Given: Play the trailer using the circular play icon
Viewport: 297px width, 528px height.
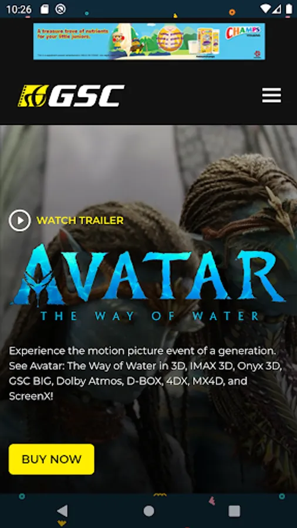Looking at the screenshot, I should (x=19, y=221).
